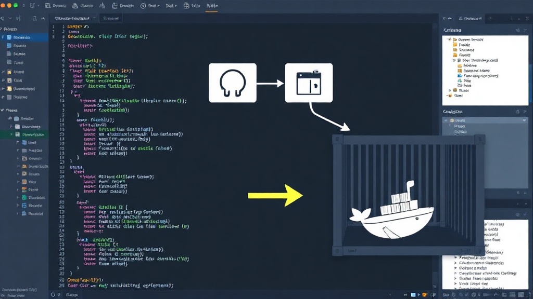Click first header icon of right middle panel
The height and width of the screenshot is (299, 533).
pos(518,112)
